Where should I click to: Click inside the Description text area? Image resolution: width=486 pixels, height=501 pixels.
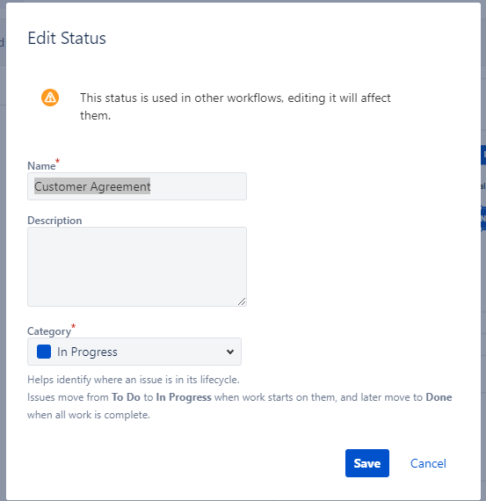[137, 266]
